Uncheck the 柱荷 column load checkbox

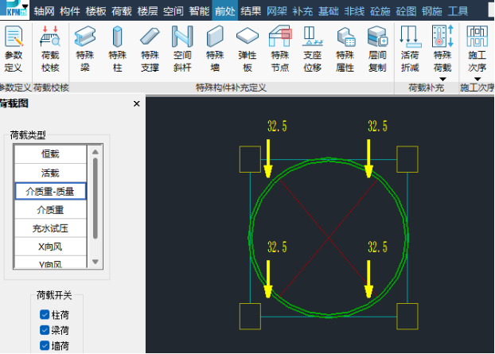click(x=45, y=315)
